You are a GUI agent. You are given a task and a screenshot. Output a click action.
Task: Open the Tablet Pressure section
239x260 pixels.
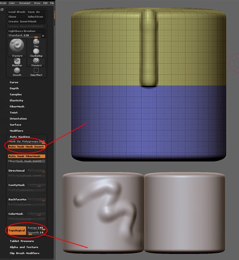pos(22,241)
